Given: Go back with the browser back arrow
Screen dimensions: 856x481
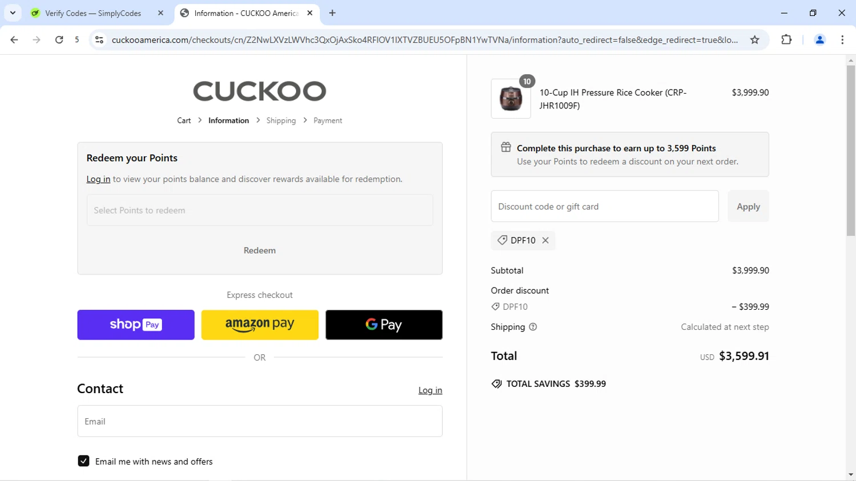Looking at the screenshot, I should (14, 40).
